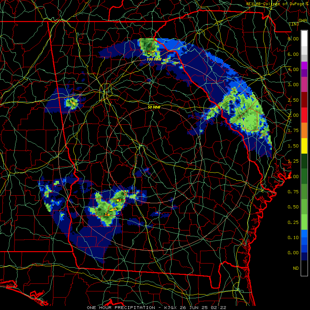
Task: Click the '1.75' legend value
Action: 293,131
